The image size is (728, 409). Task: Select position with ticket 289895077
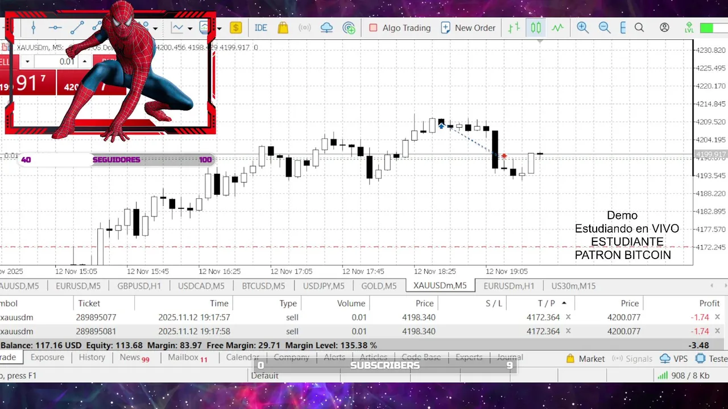(364, 318)
